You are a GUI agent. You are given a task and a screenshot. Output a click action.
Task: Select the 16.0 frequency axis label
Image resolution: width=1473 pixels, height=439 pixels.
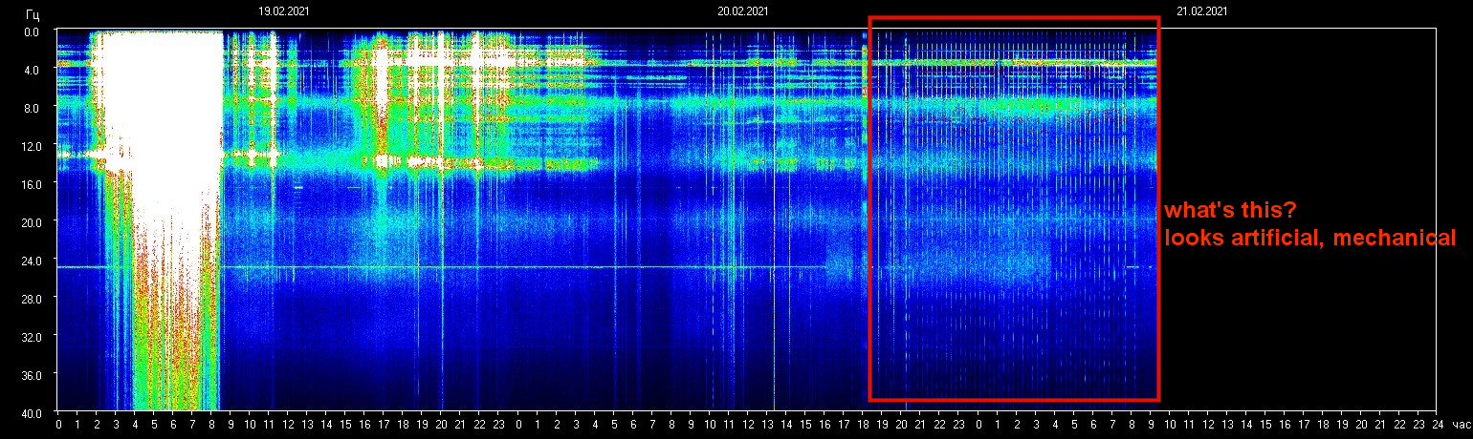(30, 184)
